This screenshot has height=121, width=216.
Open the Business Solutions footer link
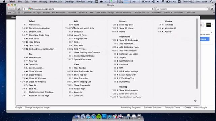(153, 108)
